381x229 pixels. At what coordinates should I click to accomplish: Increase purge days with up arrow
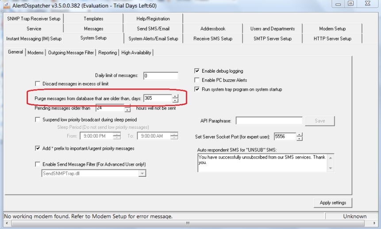[175, 96]
